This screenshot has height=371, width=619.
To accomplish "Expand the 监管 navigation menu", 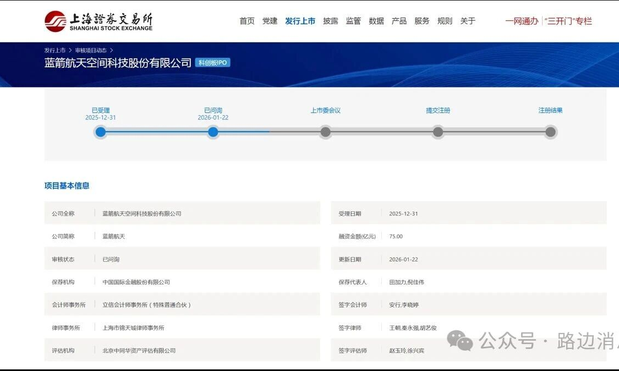I will [x=353, y=21].
